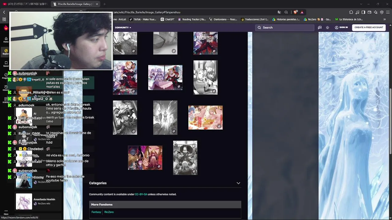Open the Historias paralelas bookmark
Image resolution: width=392 pixels, height=220 pixels.
pyautogui.click(x=286, y=19)
